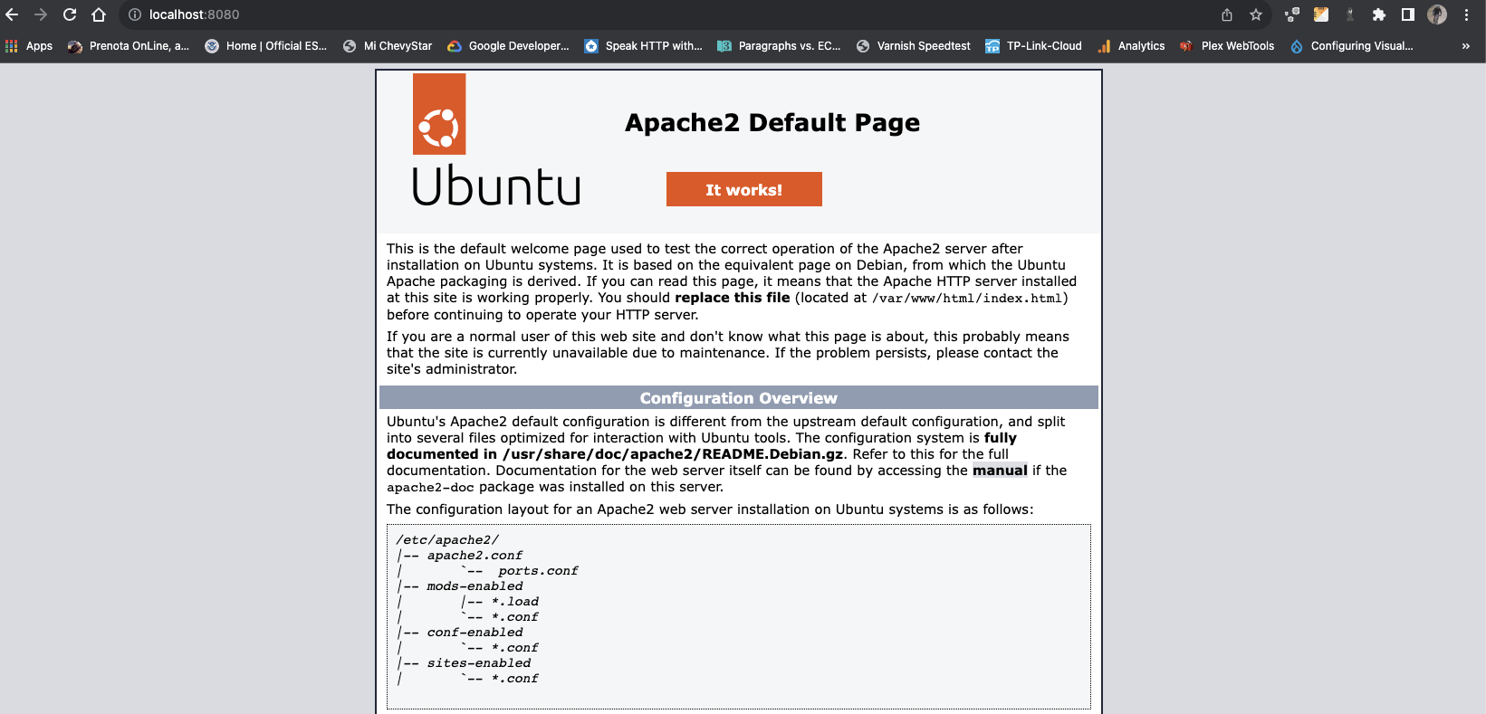Open the user profile avatar
This screenshot has height=714, width=1486.
[1437, 14]
